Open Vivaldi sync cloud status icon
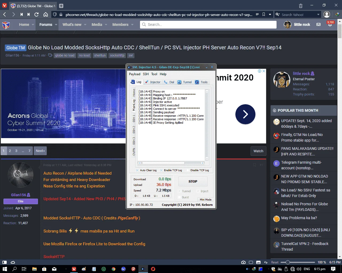 point(13,262)
